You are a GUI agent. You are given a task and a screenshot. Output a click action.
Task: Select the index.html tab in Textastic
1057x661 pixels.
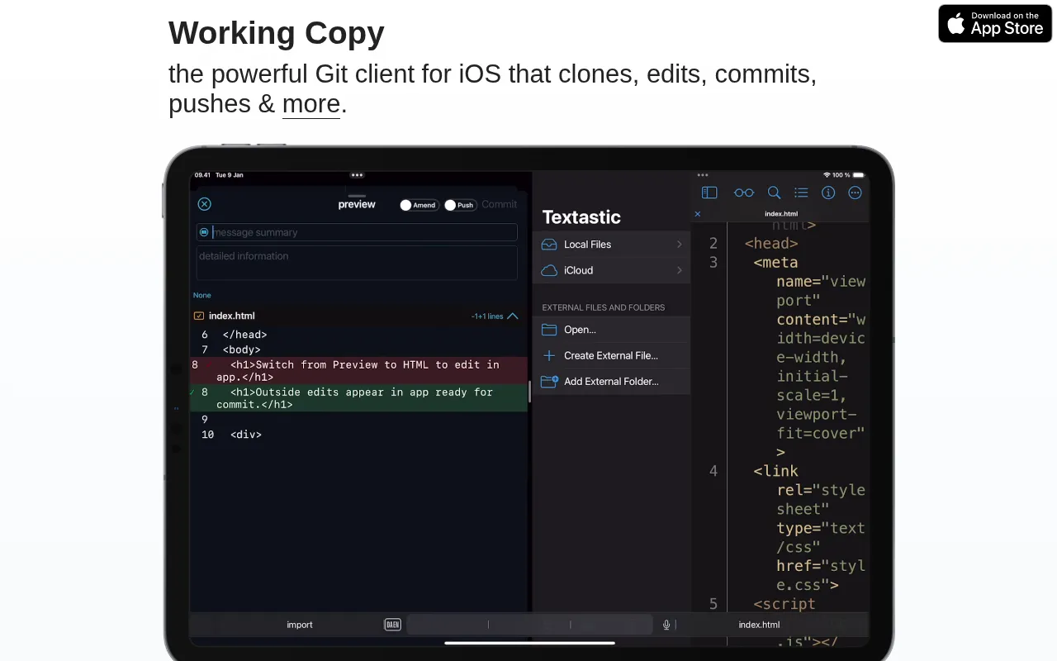(781, 214)
